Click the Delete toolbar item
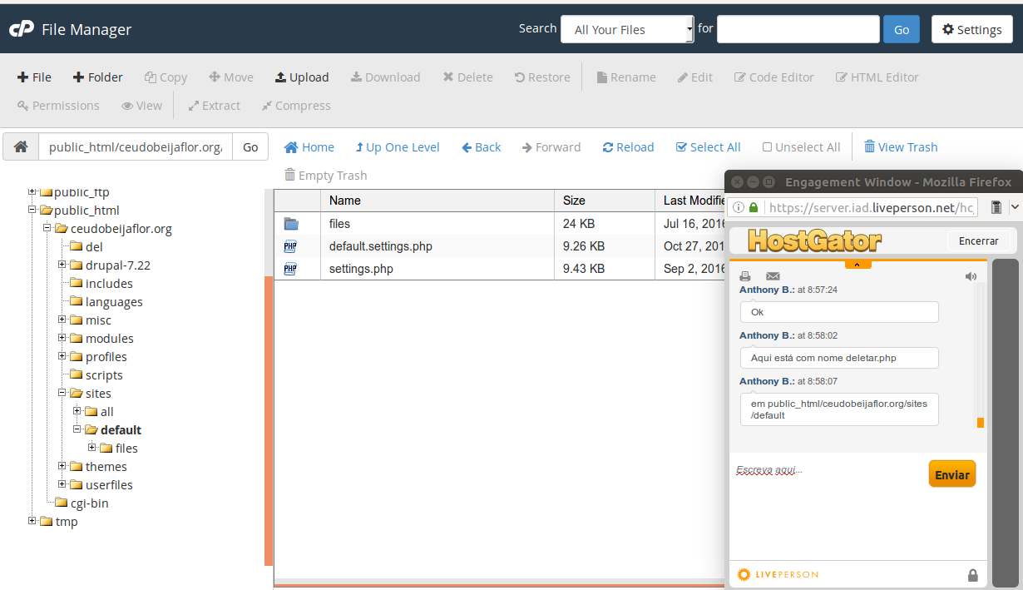Viewport: 1023px width, 590px height. pos(467,77)
